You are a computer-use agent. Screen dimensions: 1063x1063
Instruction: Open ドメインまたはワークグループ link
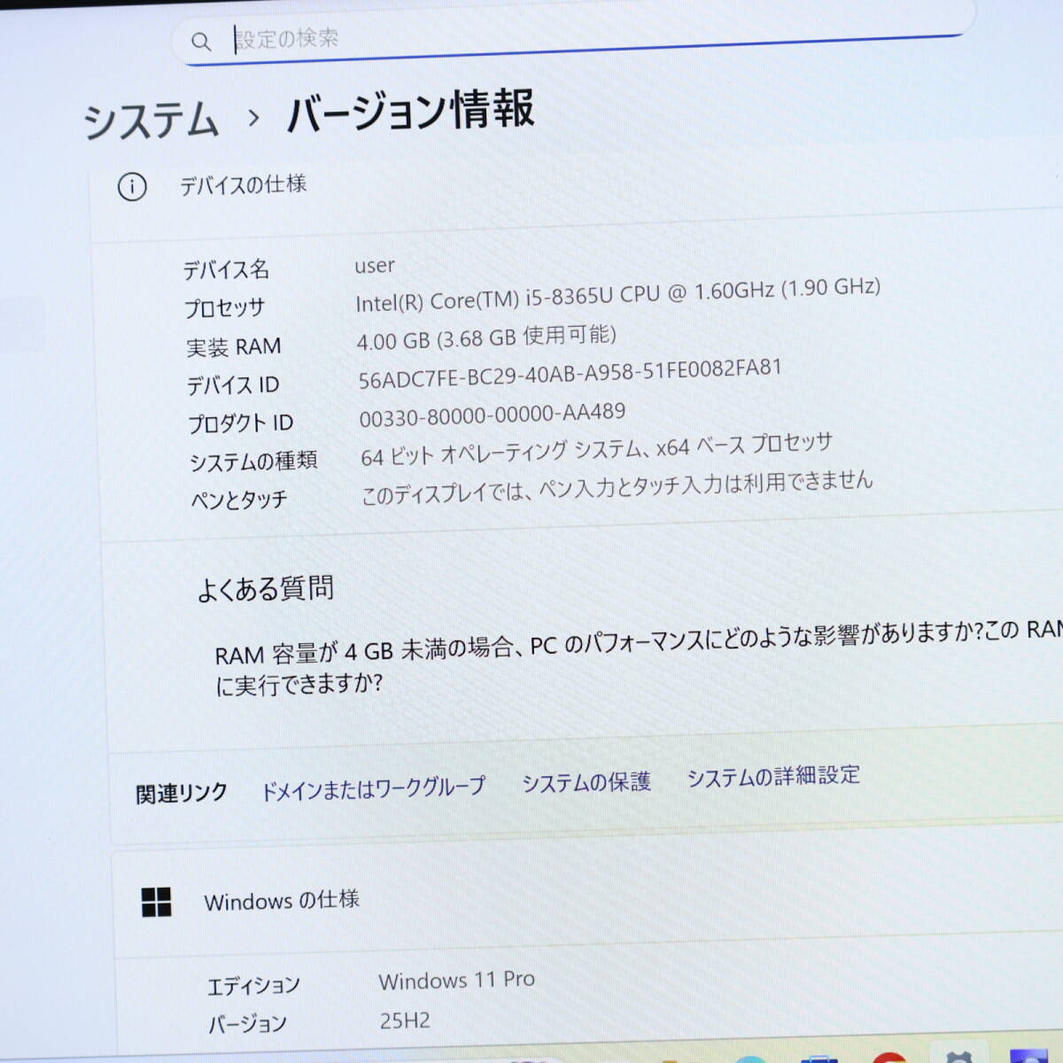[x=374, y=788]
